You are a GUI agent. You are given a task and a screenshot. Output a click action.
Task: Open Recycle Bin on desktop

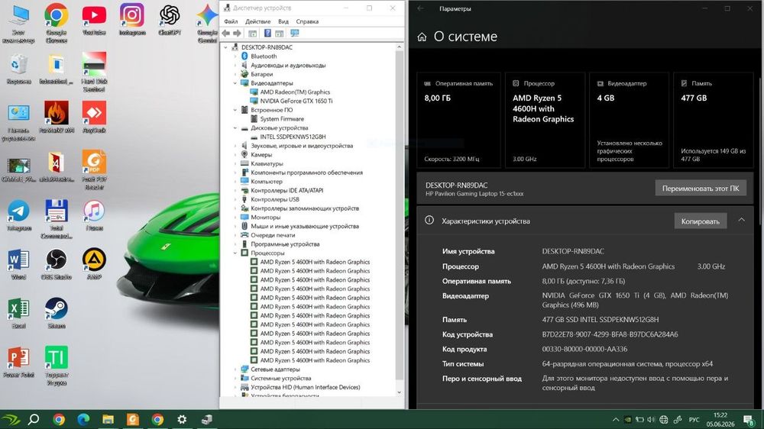pyautogui.click(x=18, y=68)
